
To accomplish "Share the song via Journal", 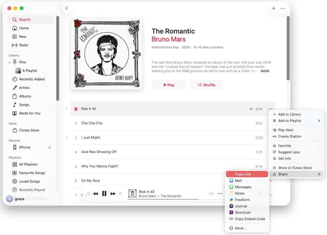I will 240,206.
